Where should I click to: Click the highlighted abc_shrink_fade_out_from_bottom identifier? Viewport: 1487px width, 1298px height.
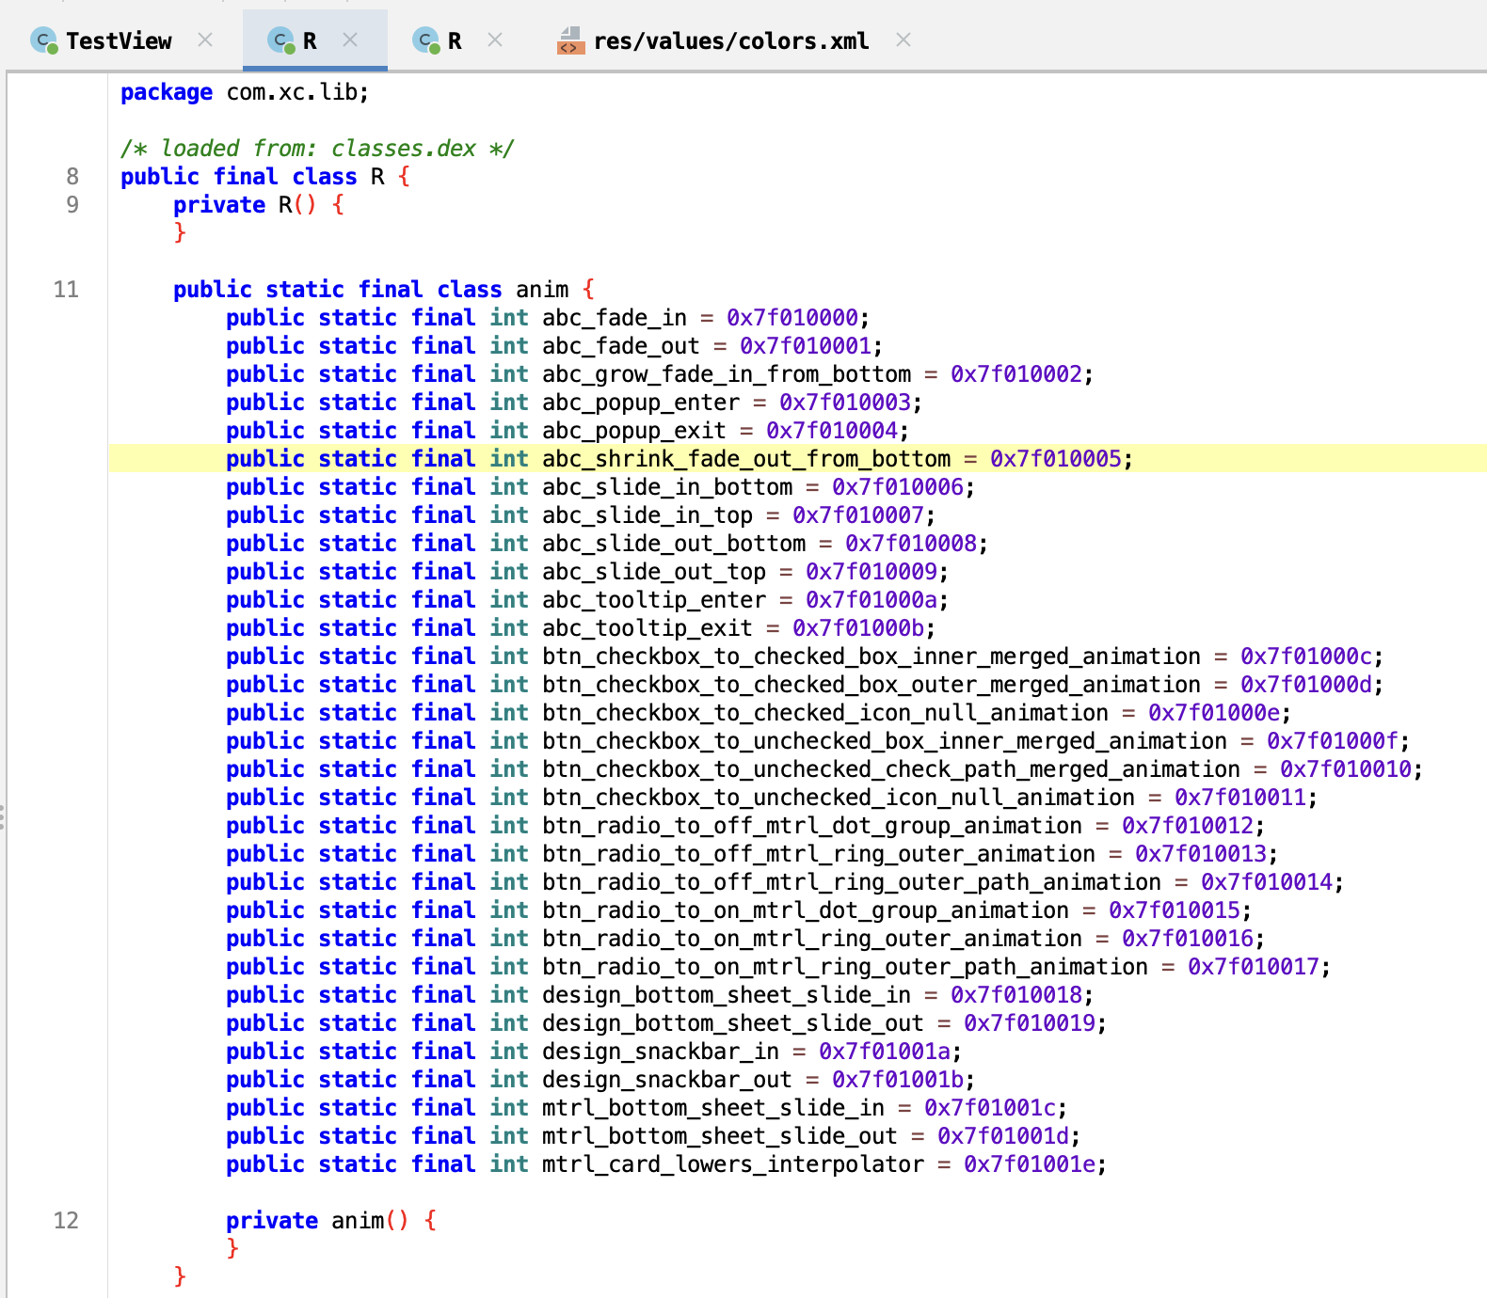pyautogui.click(x=746, y=459)
